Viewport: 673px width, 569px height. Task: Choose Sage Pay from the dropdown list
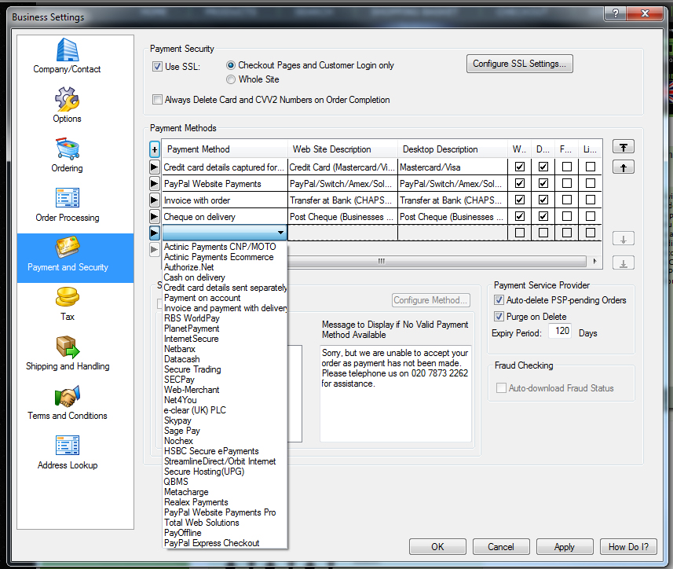click(x=182, y=431)
